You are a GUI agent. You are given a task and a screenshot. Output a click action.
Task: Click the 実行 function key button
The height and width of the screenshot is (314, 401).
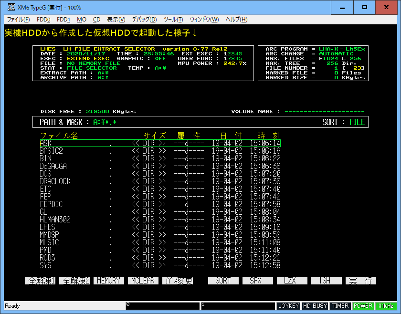pyautogui.click(x=360, y=281)
